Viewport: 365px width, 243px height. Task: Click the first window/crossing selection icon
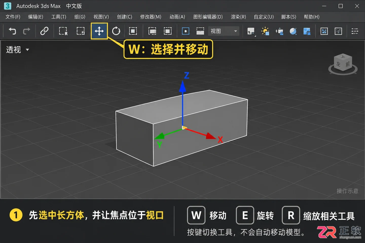click(x=152, y=31)
